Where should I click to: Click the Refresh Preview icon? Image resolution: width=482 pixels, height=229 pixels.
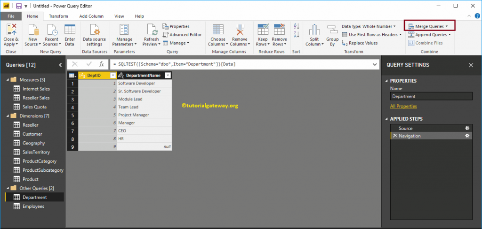152,30
